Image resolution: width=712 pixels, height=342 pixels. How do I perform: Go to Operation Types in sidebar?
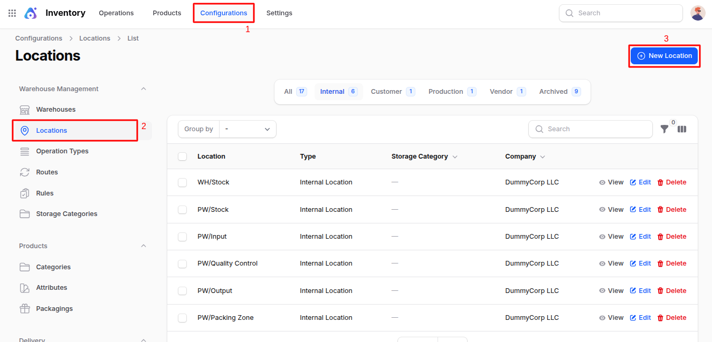click(62, 151)
